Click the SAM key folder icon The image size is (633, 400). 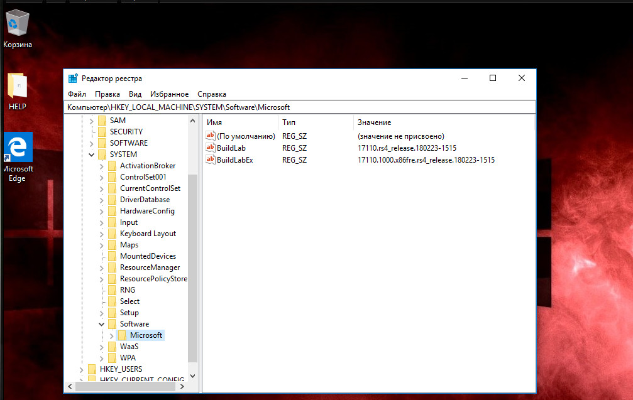(102, 121)
